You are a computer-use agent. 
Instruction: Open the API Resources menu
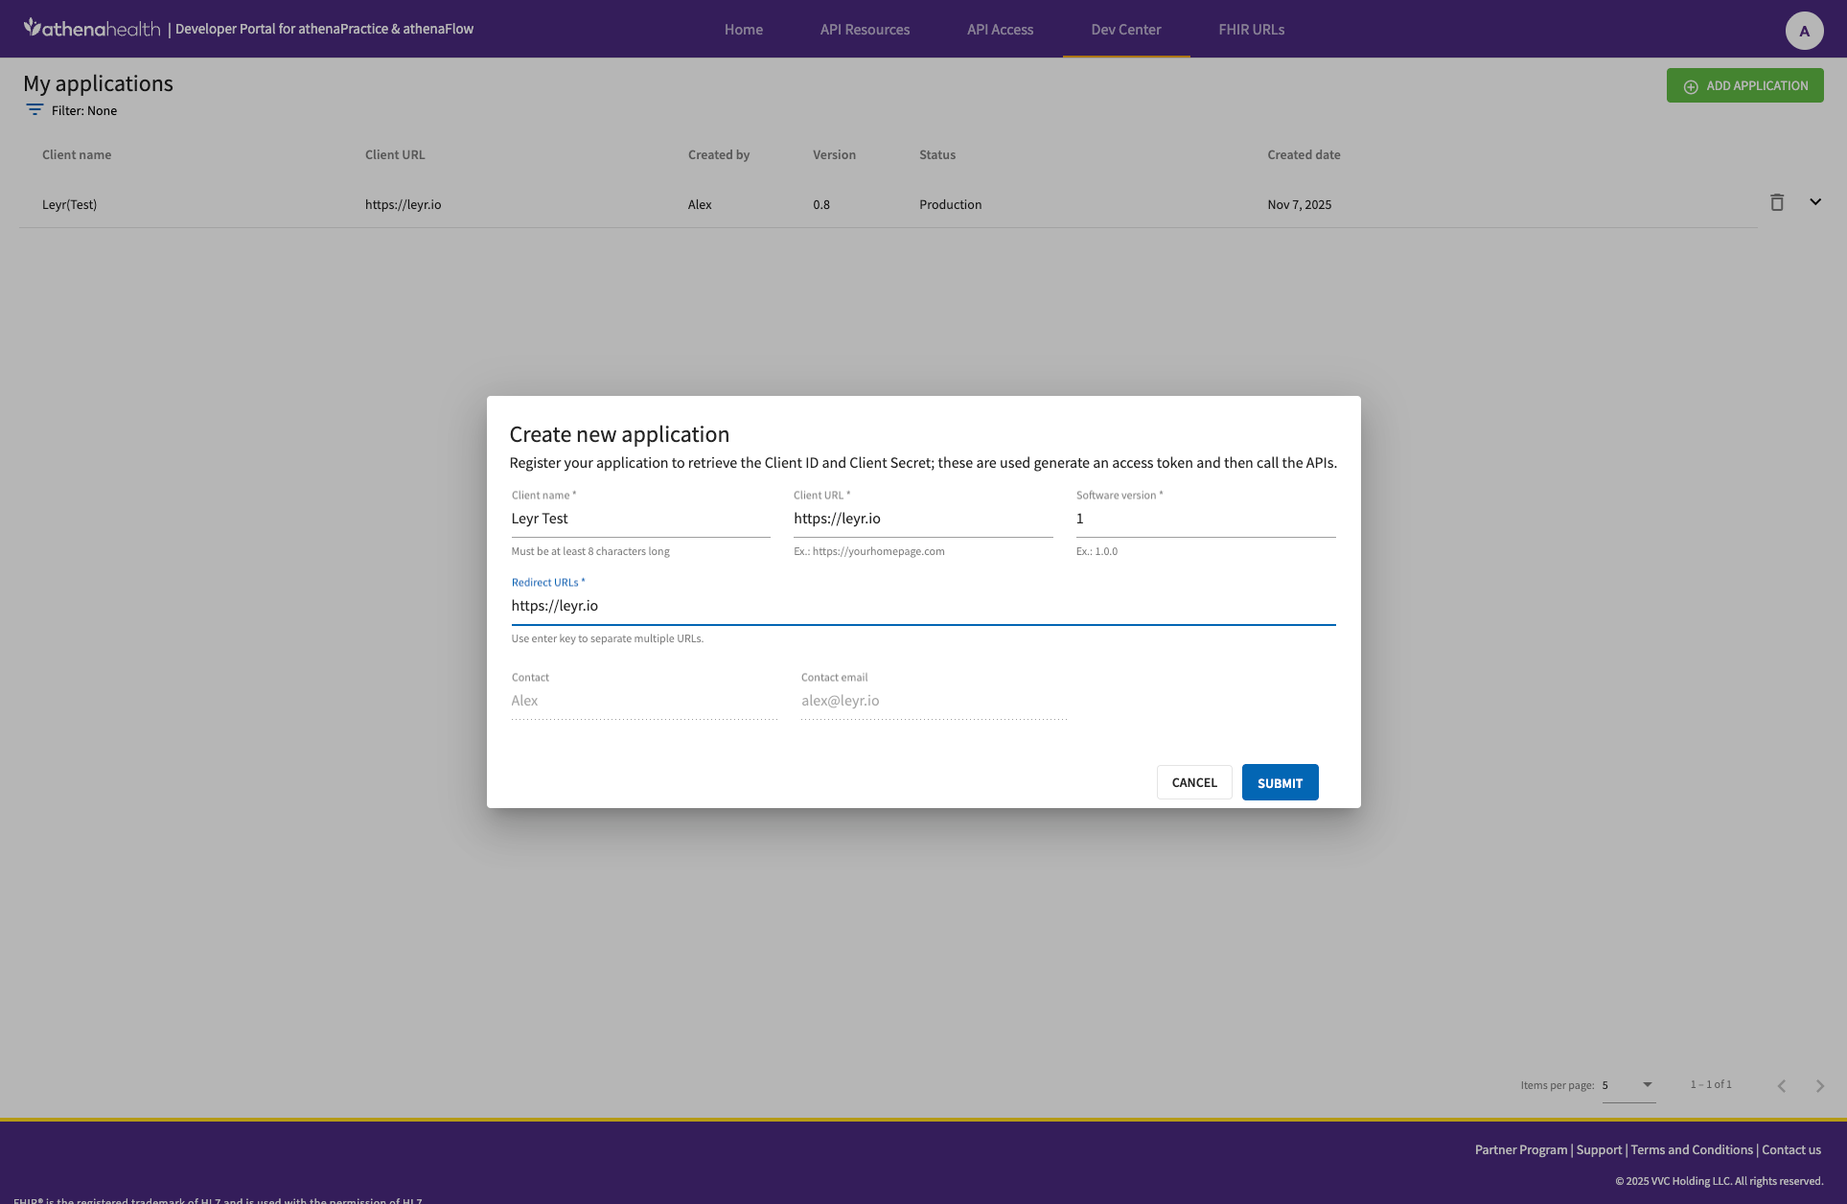[x=865, y=30]
